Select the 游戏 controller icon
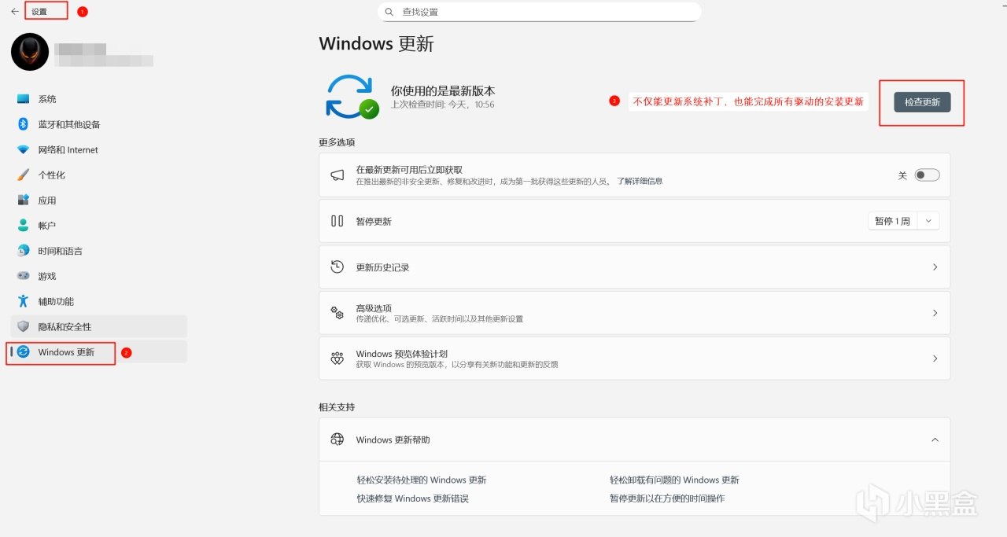The width and height of the screenshot is (1007, 537). 23,276
